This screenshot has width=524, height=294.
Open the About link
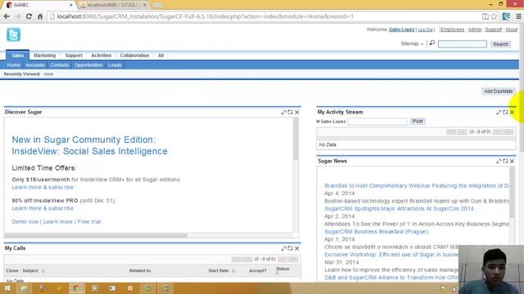(511, 29)
